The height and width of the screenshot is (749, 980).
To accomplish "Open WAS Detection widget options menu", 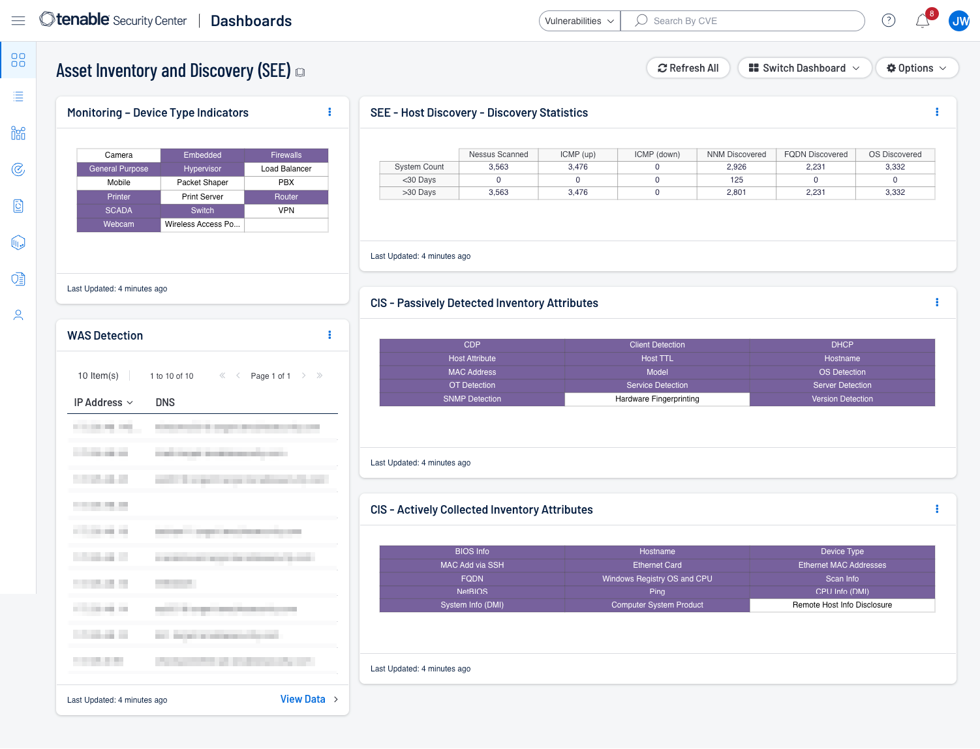I will point(329,335).
